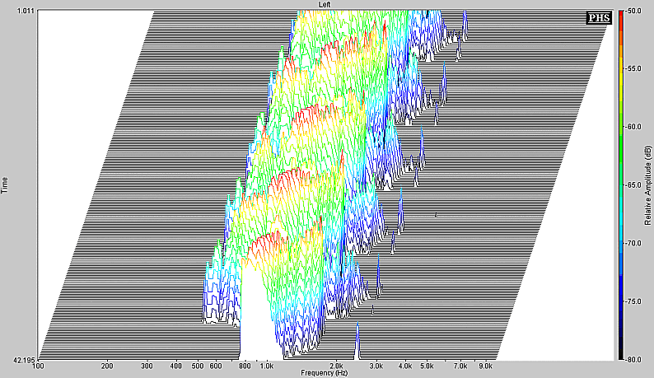
Task: Click the 9.0k frequency axis tick label
Action: click(485, 366)
